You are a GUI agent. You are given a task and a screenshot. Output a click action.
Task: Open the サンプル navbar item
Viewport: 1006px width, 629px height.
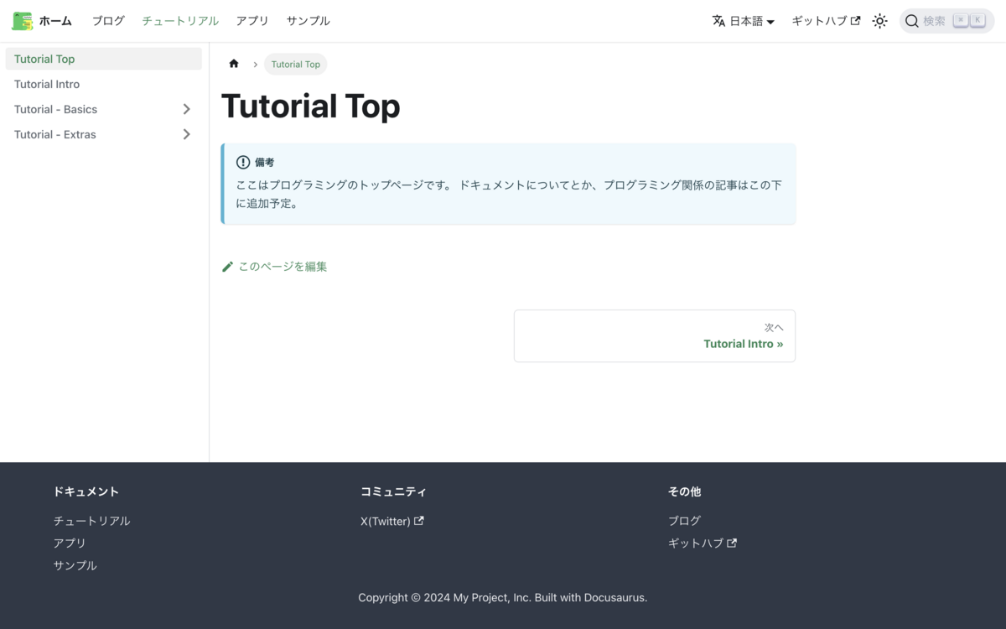pyautogui.click(x=308, y=21)
